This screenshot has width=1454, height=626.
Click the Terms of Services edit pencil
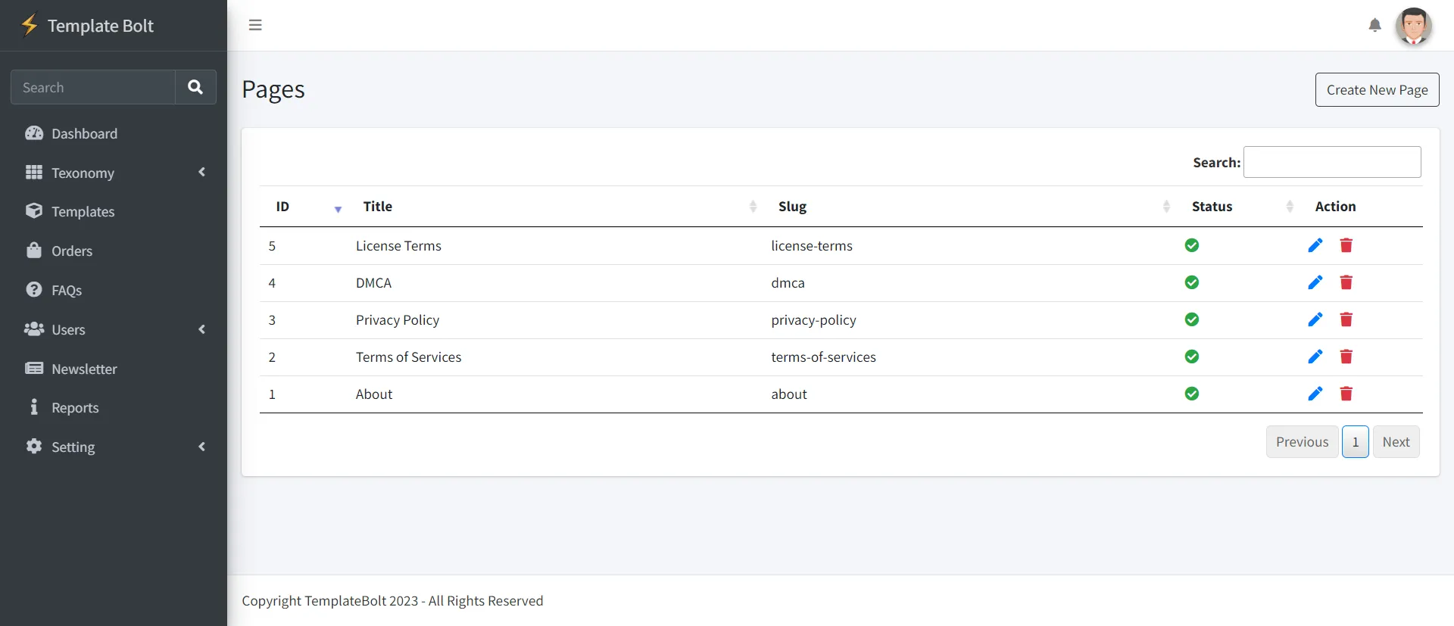pos(1315,357)
